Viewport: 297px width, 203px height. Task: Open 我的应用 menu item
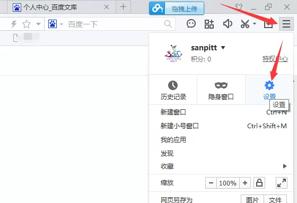click(x=221, y=140)
